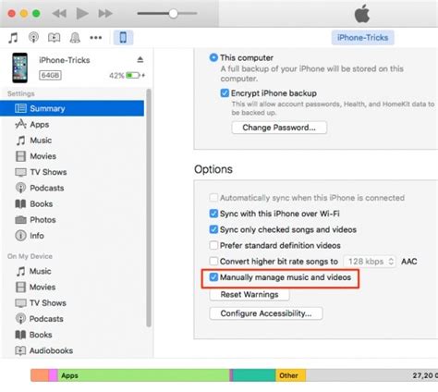
Task: Click the iPhone-Tricks tab button
Action: point(362,38)
